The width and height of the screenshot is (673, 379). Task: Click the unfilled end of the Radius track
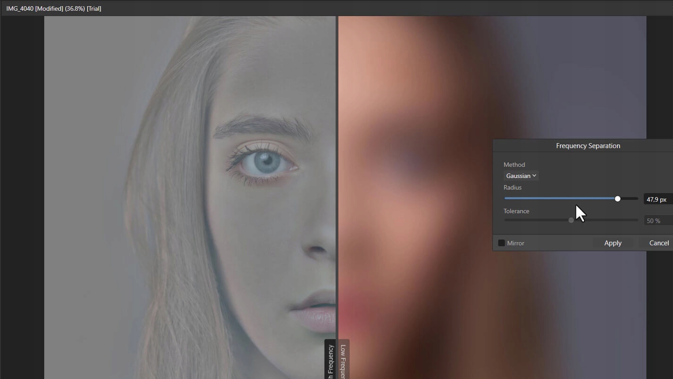(x=630, y=199)
